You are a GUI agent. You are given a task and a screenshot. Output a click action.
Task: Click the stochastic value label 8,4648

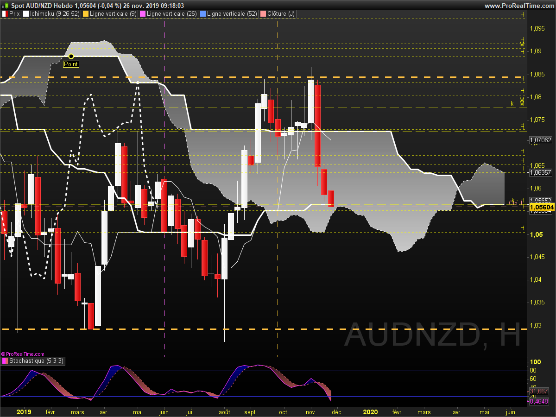coord(539,401)
